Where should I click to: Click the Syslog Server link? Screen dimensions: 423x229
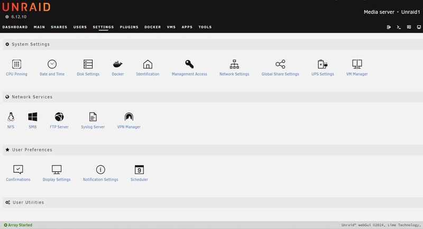point(93,127)
